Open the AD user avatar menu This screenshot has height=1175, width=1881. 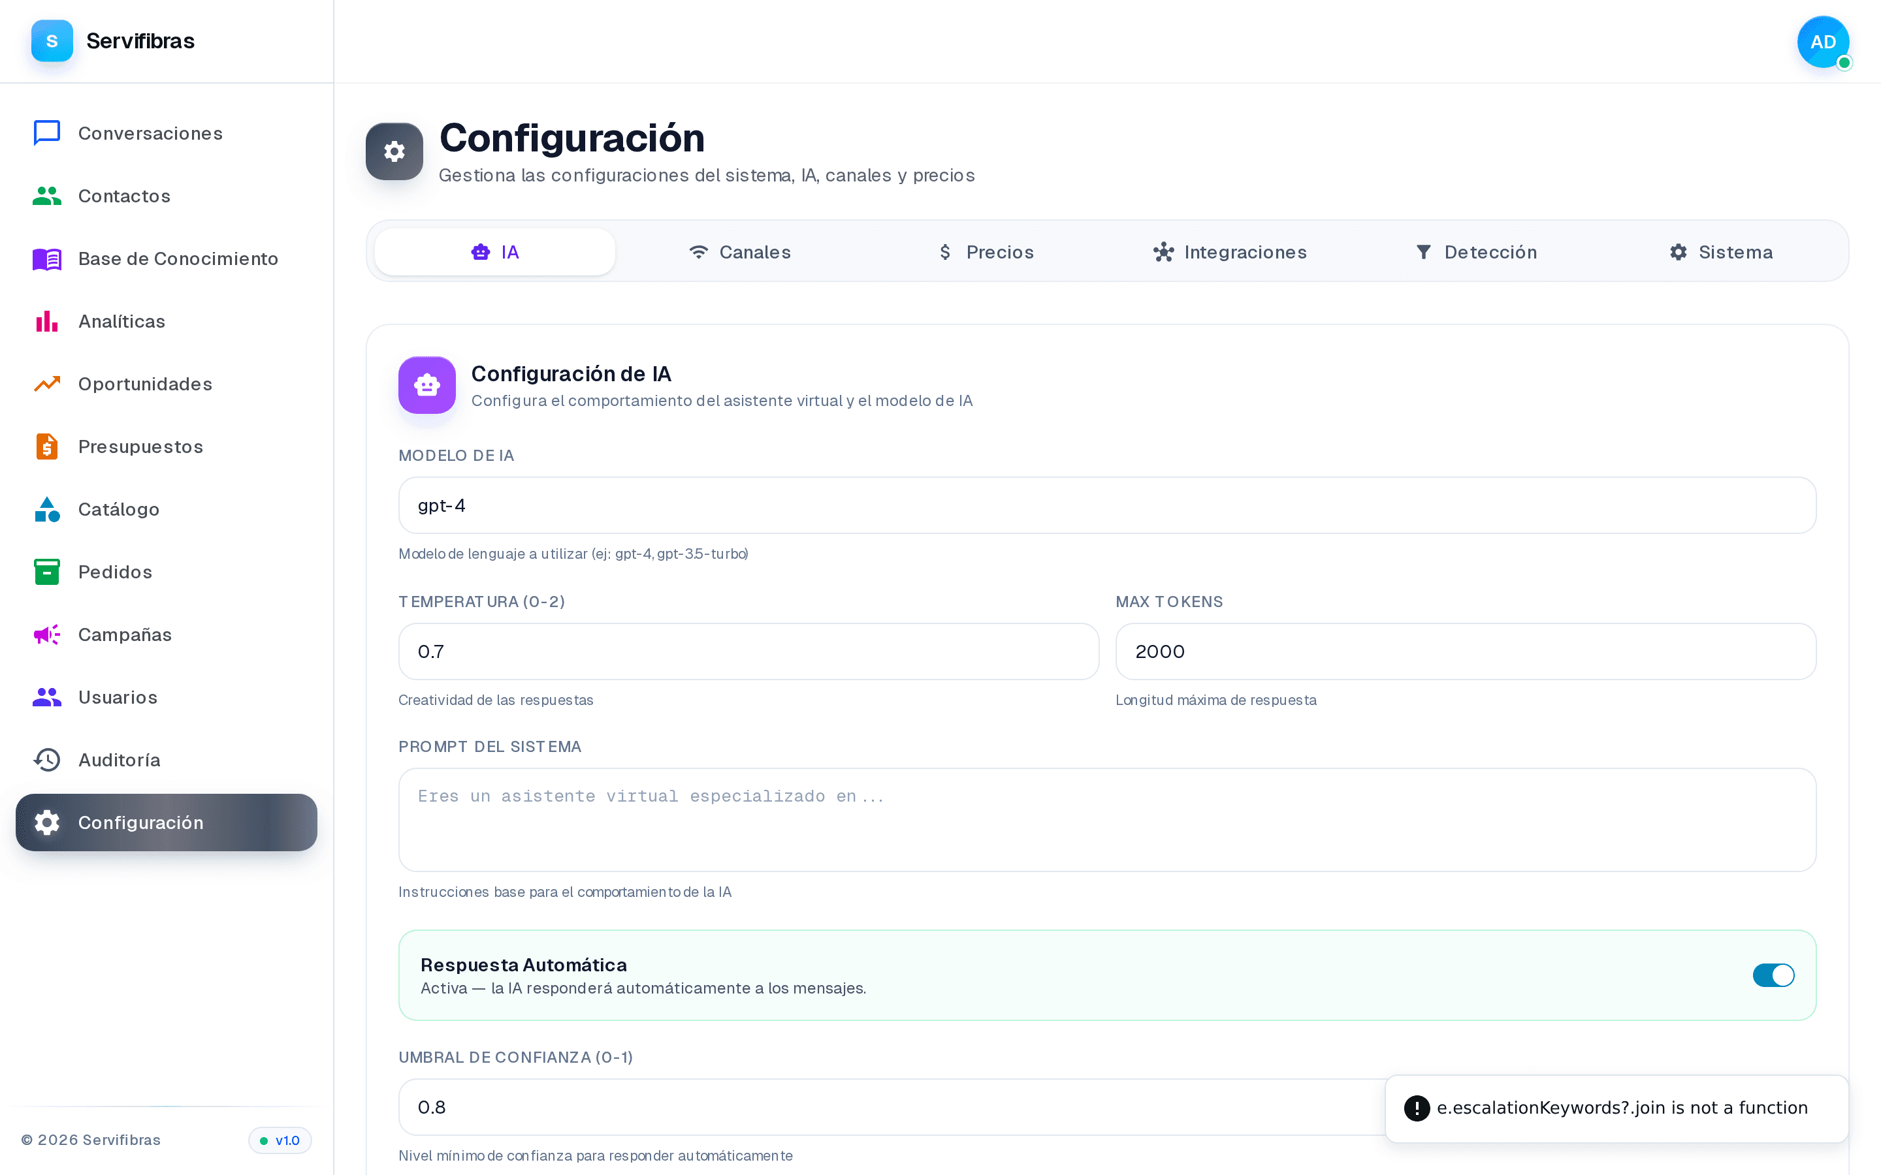tap(1823, 42)
